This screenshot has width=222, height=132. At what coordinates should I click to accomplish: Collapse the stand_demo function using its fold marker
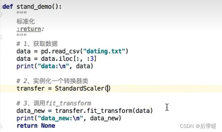click(1, 7)
